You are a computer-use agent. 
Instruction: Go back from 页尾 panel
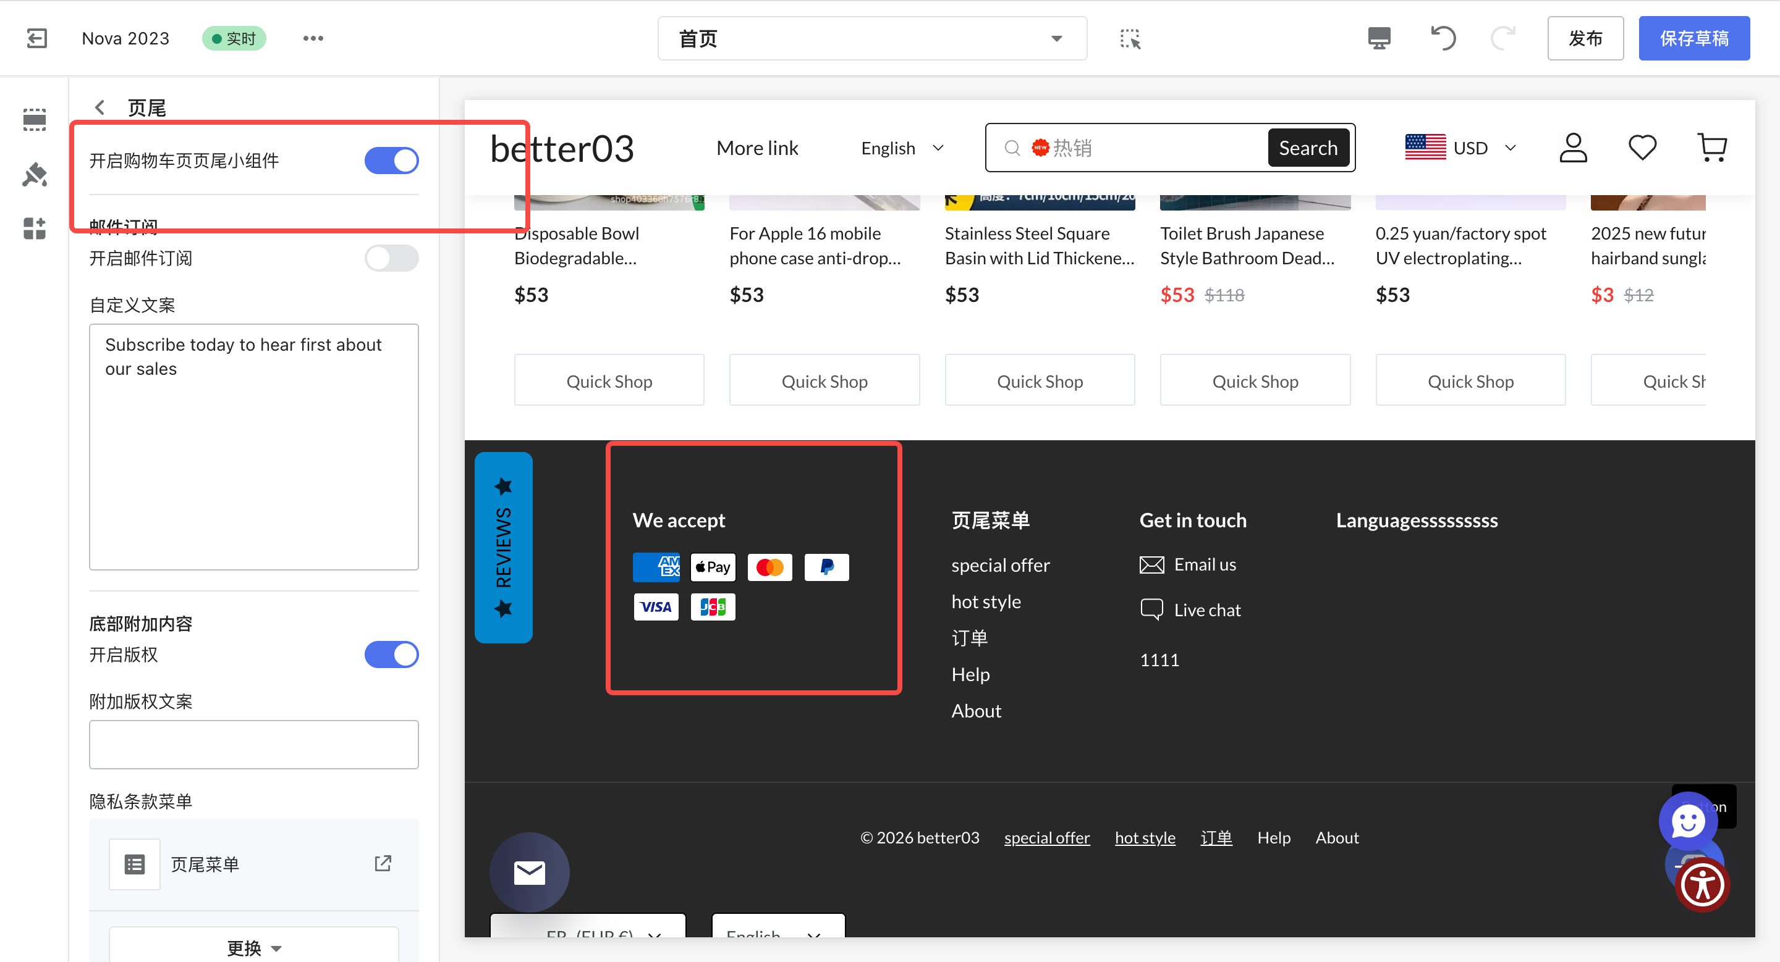pos(100,107)
